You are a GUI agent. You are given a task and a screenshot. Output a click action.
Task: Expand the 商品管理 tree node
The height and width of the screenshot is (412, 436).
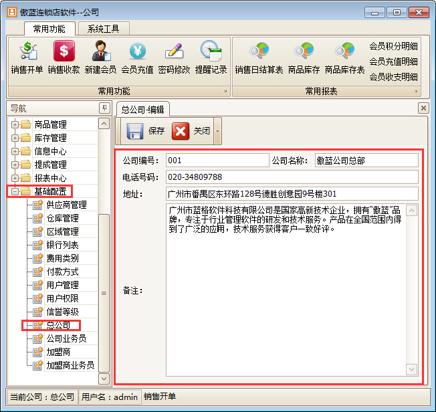click(15, 124)
